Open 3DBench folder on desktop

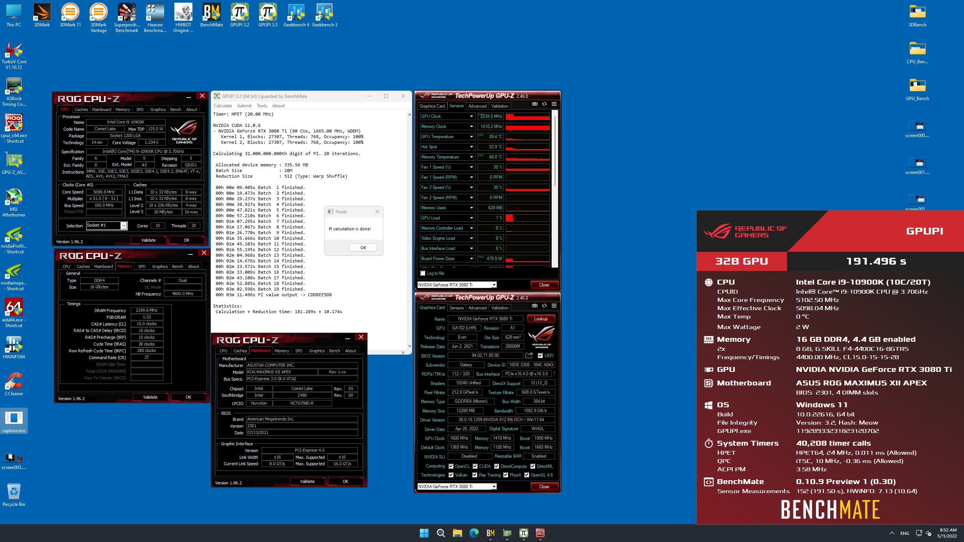(x=917, y=16)
